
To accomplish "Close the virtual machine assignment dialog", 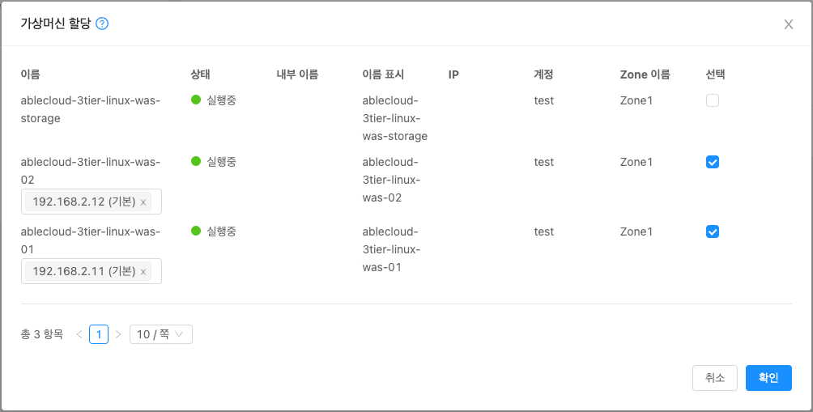I will (788, 24).
